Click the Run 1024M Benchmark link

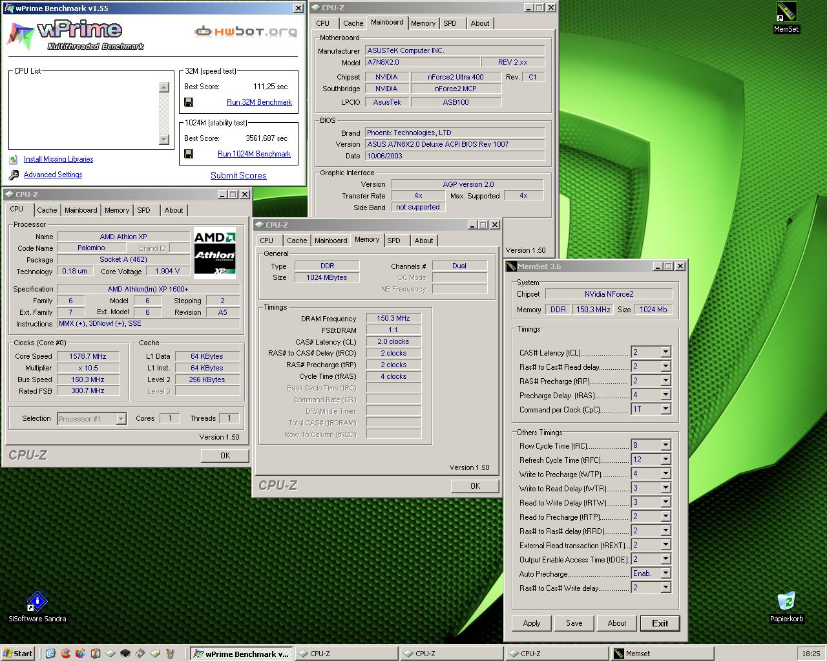point(254,154)
